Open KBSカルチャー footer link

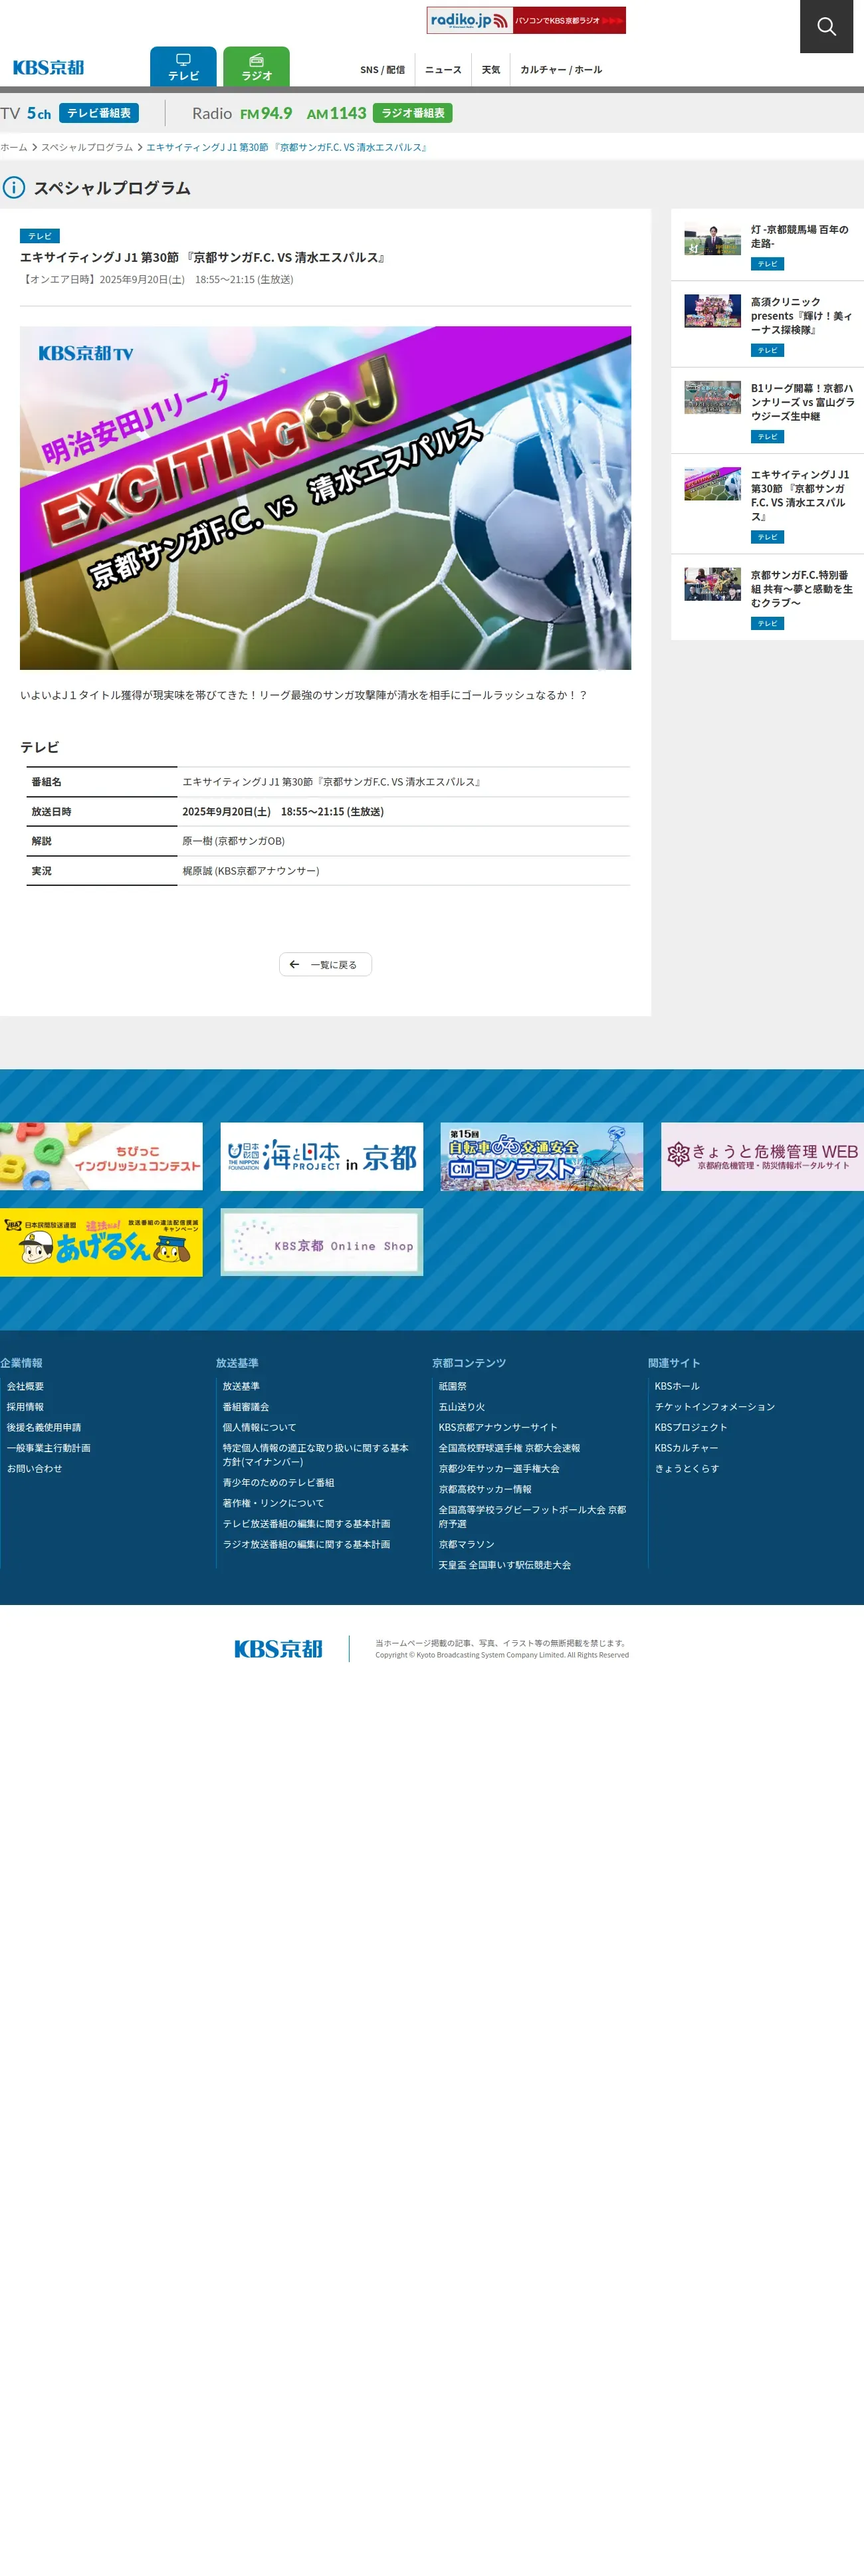pos(686,1448)
